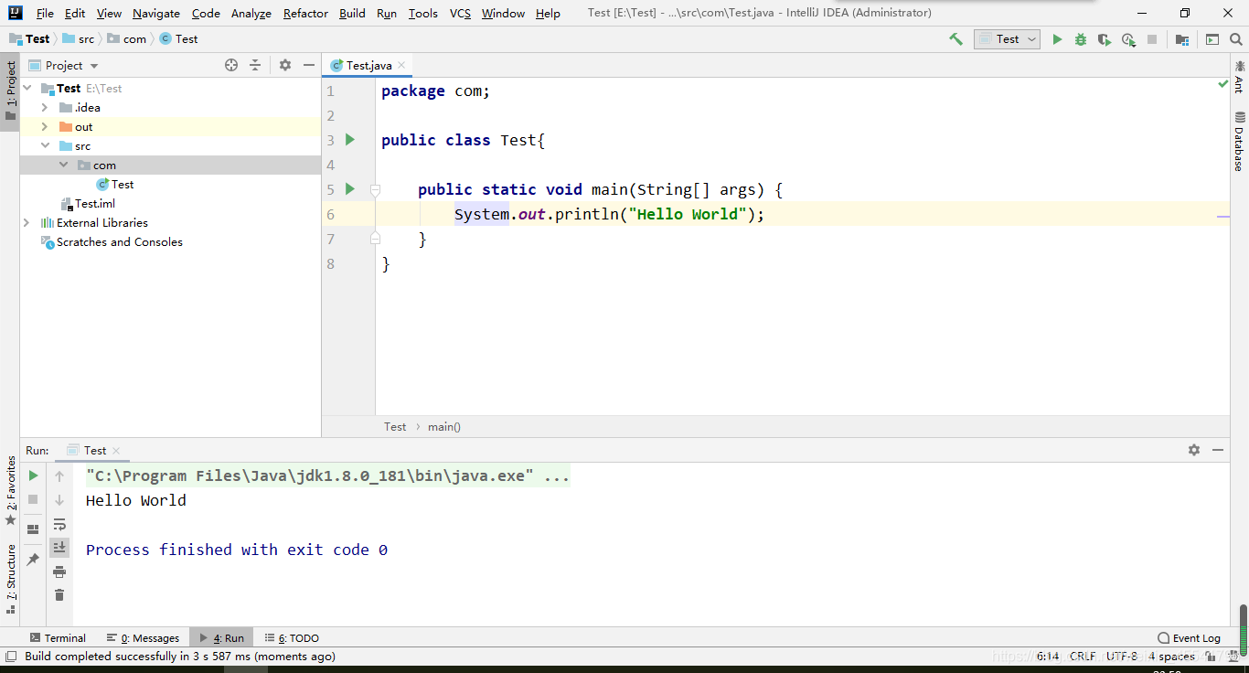The width and height of the screenshot is (1249, 673).
Task: Run Test with Coverage from the toolbar
Action: click(1105, 39)
